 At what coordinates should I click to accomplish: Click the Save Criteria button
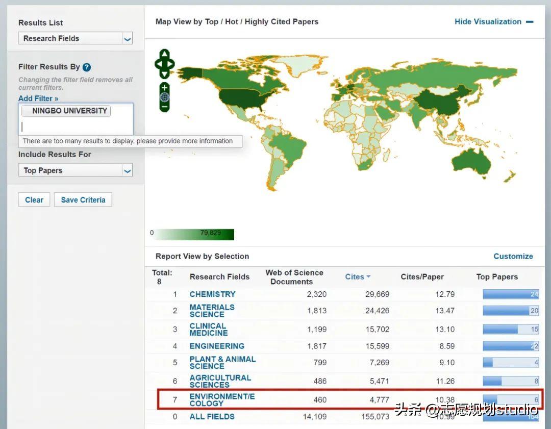coord(83,200)
